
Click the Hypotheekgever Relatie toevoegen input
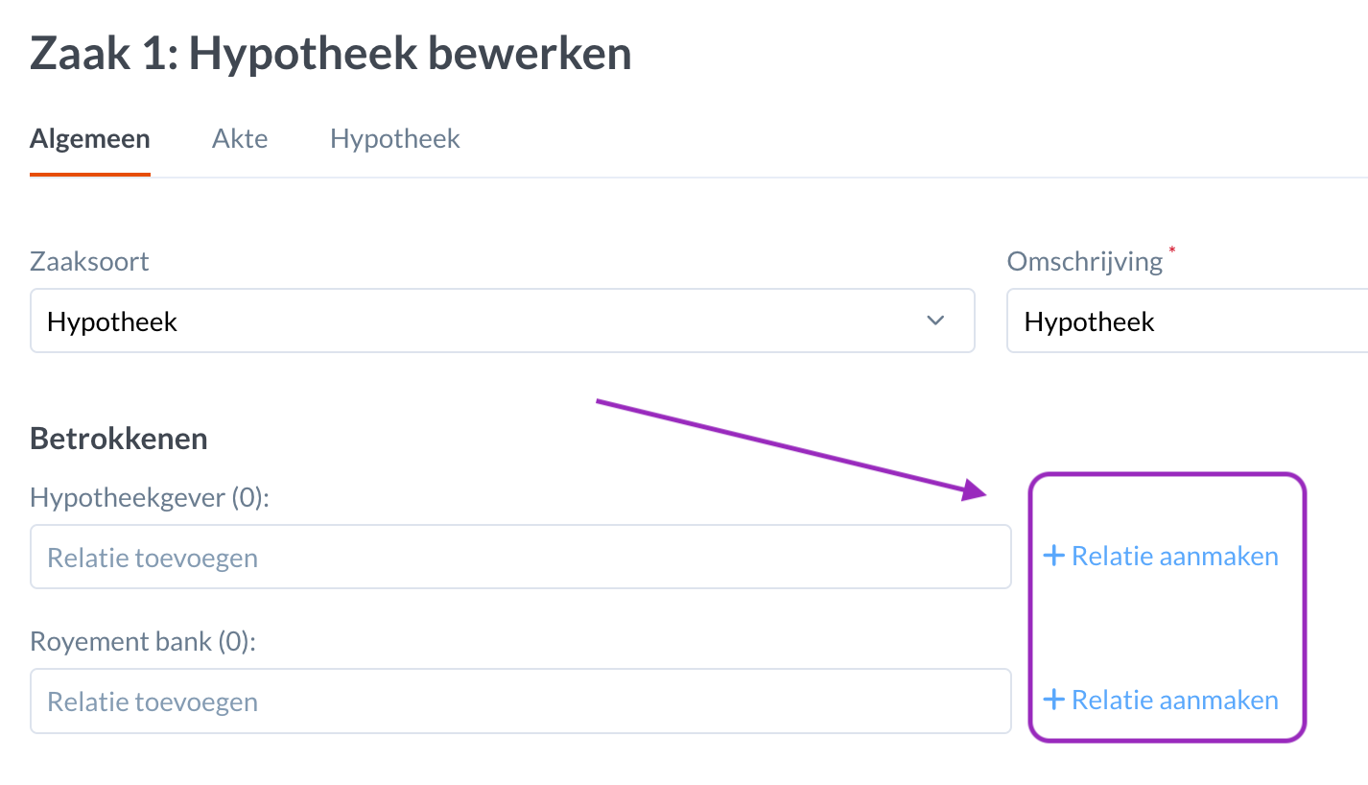coord(520,557)
